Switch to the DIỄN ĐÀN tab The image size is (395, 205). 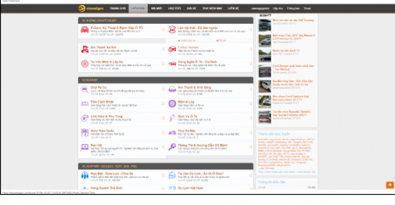pyautogui.click(x=139, y=8)
